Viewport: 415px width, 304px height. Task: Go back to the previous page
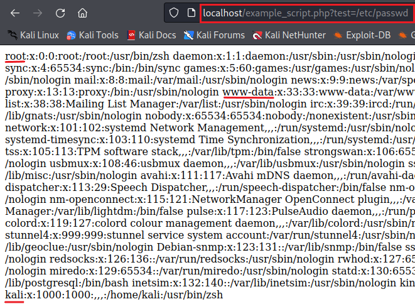point(15,13)
